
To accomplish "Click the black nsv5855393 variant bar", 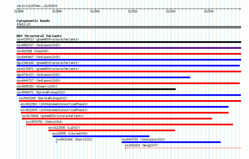I will [96, 89].
